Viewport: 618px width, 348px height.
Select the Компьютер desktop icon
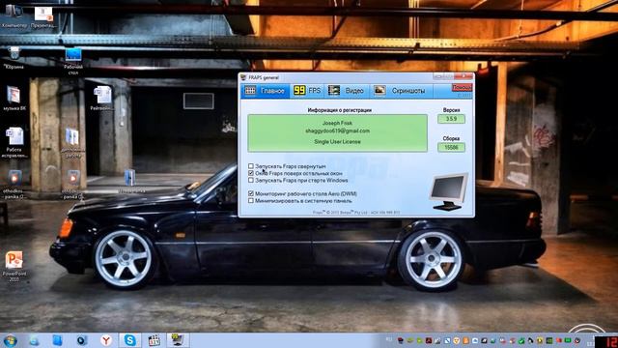point(14,15)
